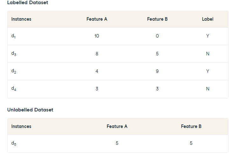Click the Unlabelled Dataset heading
239x156 pixels.
click(x=30, y=110)
